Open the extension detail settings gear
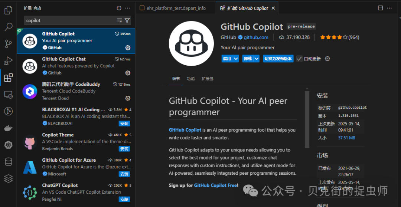Viewport: 401px width, 207px height. 327,59
